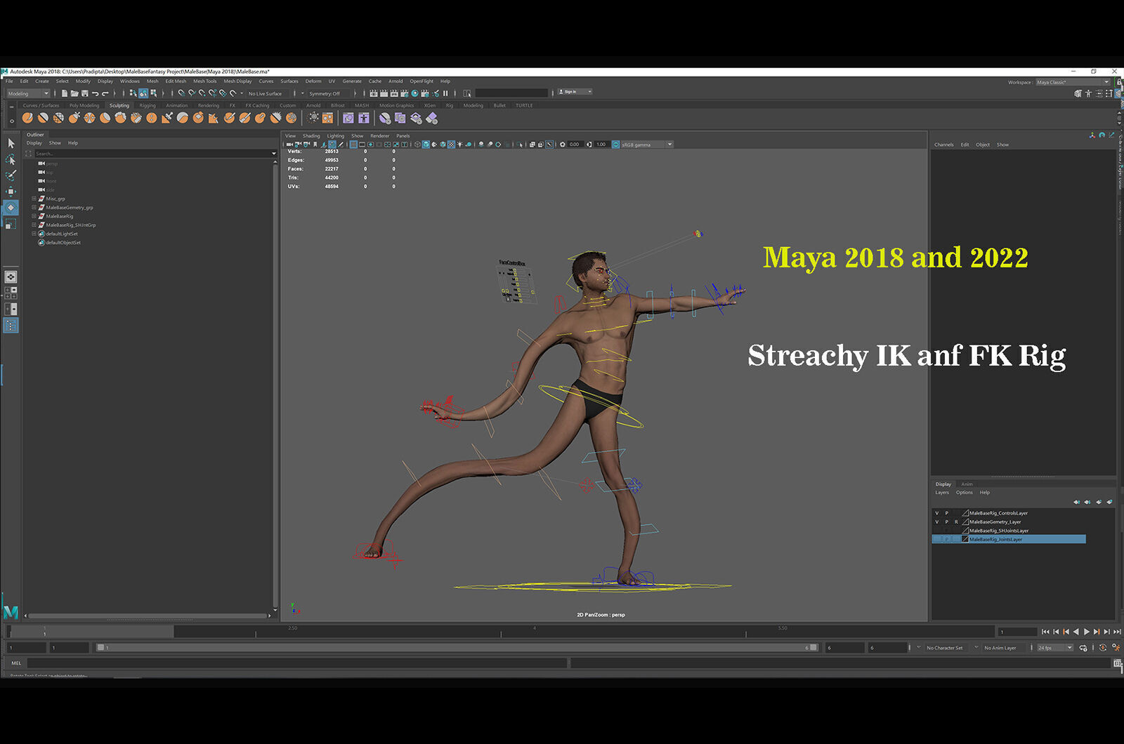Click the New Scene icon
1124x744 pixels.
tap(65, 93)
